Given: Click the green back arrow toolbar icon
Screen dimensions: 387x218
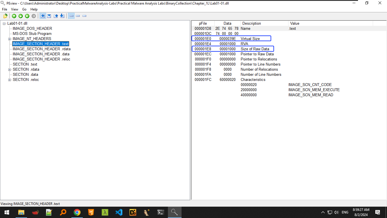Looking at the screenshot, I should tap(27, 16).
